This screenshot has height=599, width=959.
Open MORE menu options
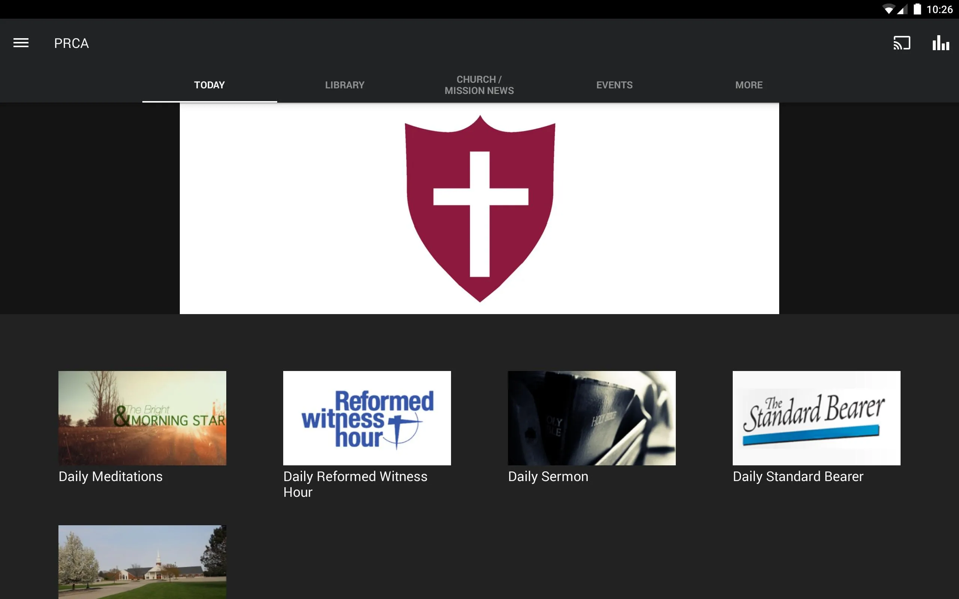coord(749,85)
